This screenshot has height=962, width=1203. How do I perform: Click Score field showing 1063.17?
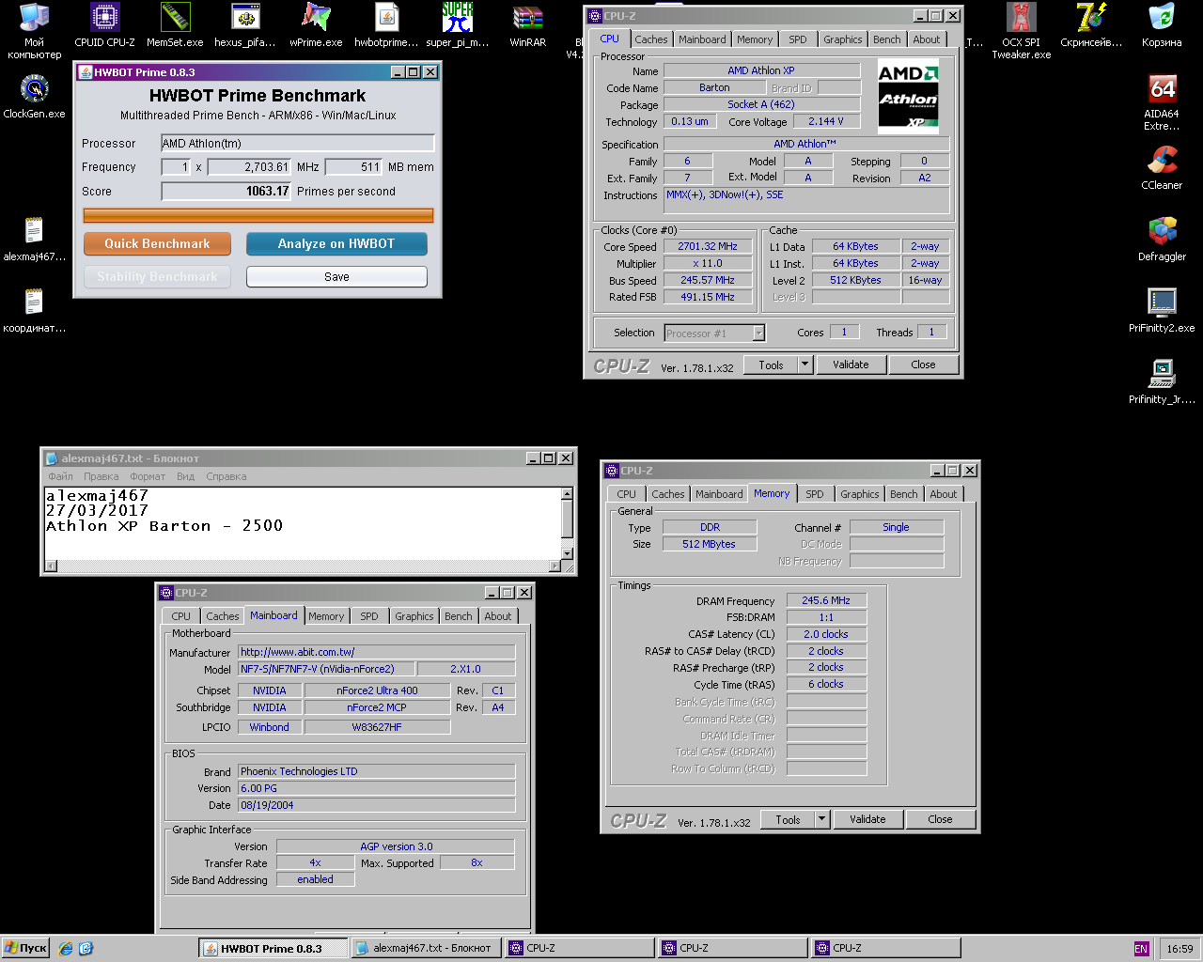coord(227,191)
